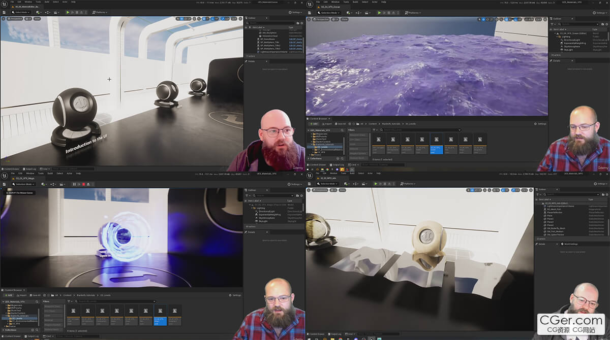The height and width of the screenshot is (340, 610).
Task: Open the Tools menu in the Ocean editor
Action: [346, 2]
